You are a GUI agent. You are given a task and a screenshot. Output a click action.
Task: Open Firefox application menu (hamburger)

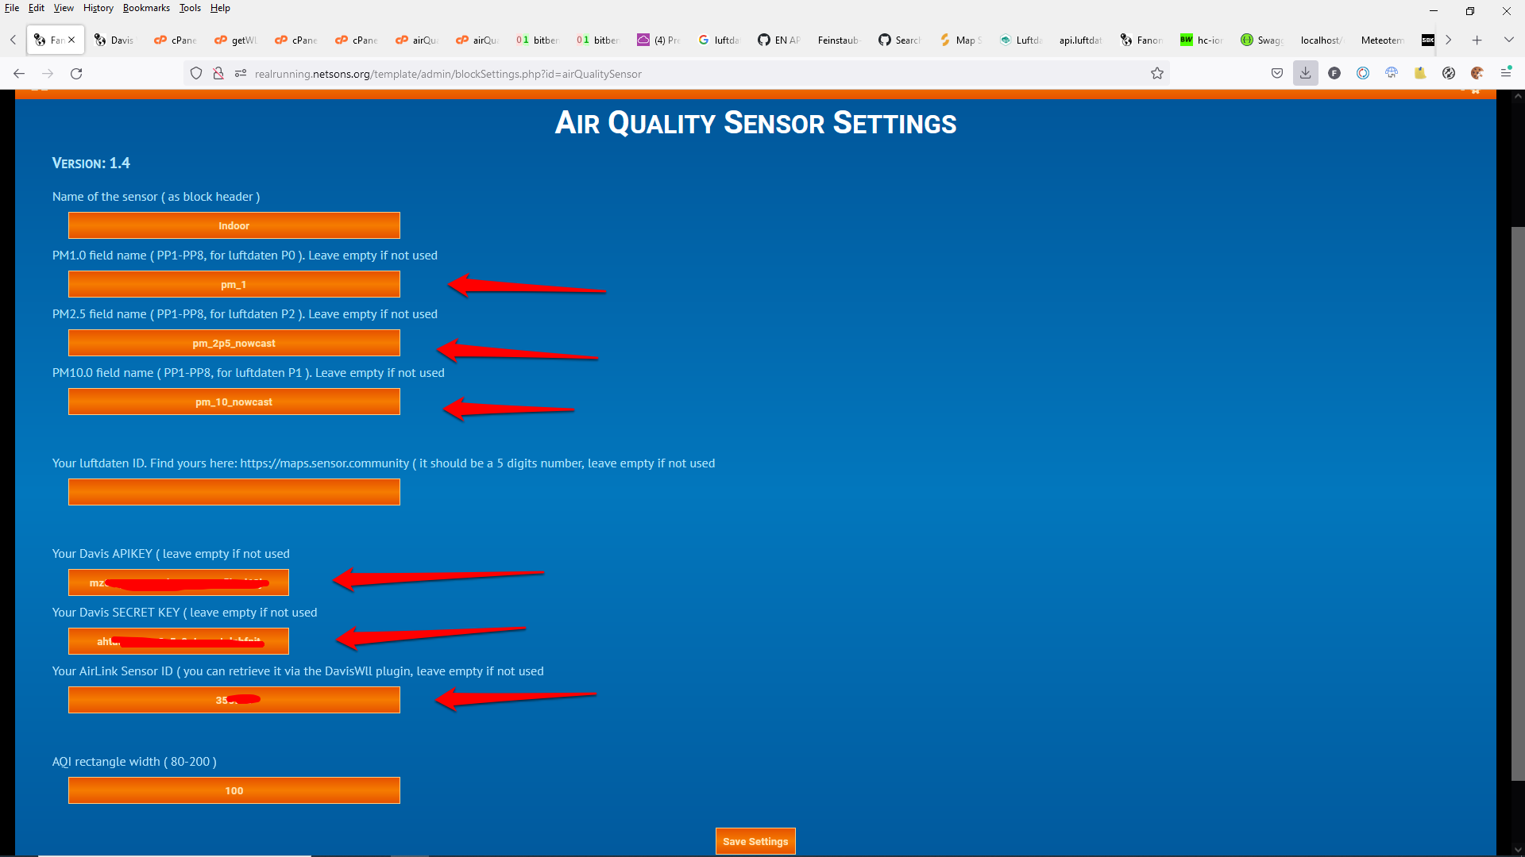[x=1506, y=74]
